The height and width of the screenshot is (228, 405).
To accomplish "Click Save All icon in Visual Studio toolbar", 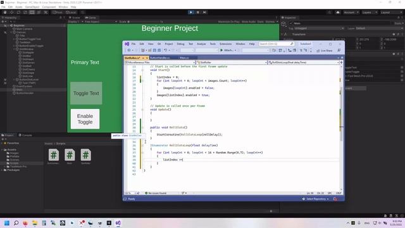I will (x=159, y=51).
